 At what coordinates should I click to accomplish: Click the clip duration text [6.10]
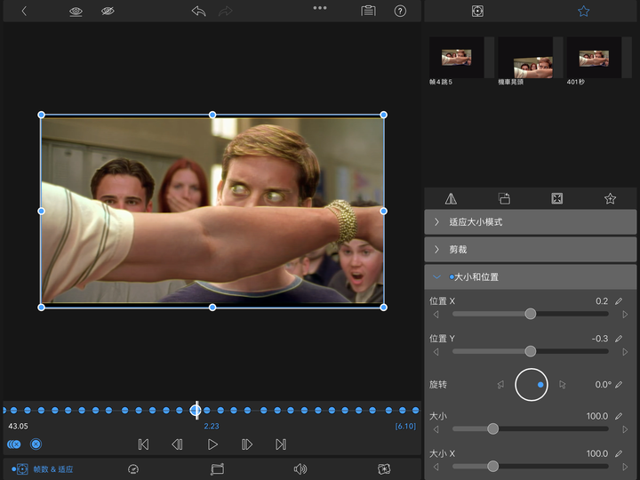(x=405, y=426)
